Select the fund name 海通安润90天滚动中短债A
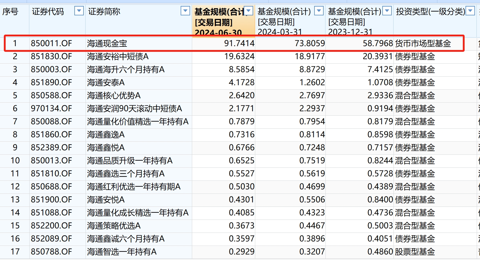This screenshot has height=266, width=480. pyautogui.click(x=134, y=109)
